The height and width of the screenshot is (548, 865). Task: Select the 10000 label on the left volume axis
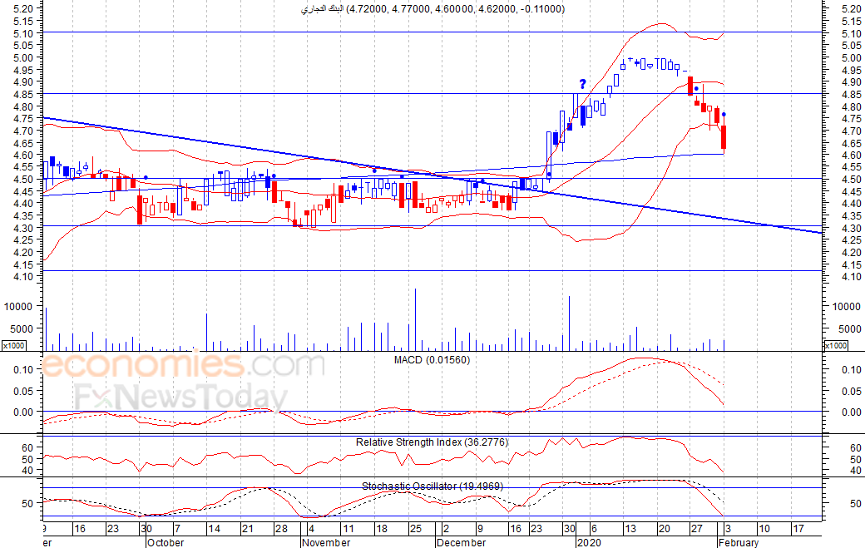[19, 307]
